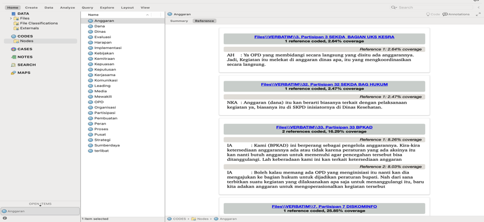The width and height of the screenshot is (484, 222).
Task: Select the Kepuasan node row
Action: pyautogui.click(x=123, y=64)
